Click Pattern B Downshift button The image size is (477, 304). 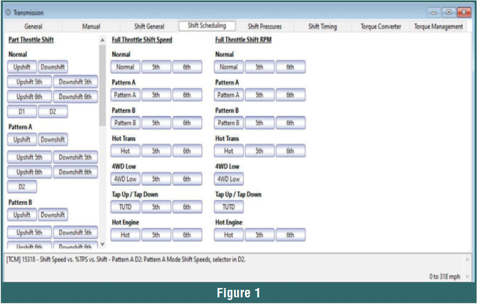click(x=53, y=215)
